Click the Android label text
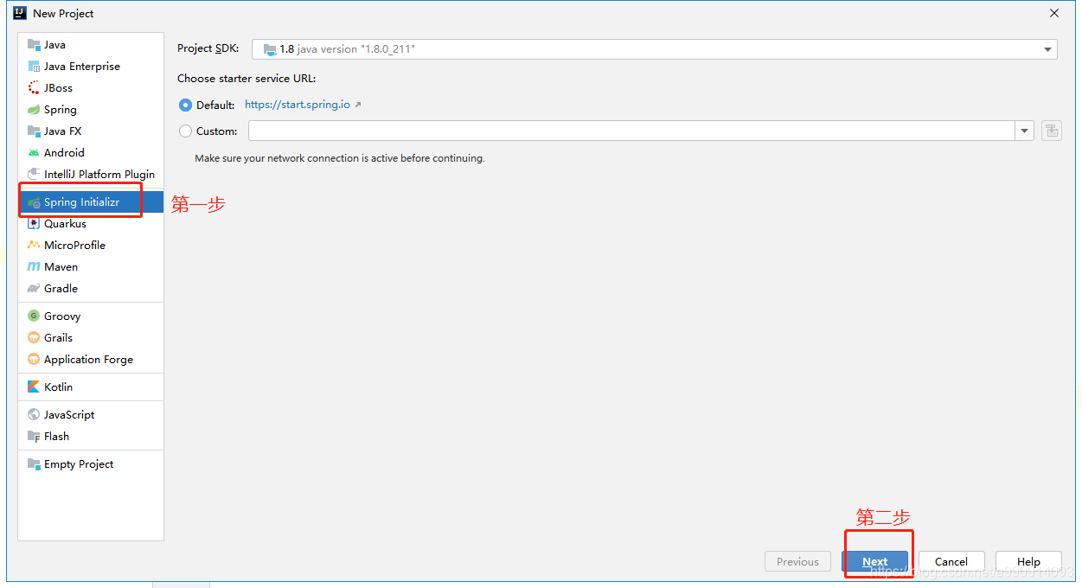1082x588 pixels. pos(65,153)
